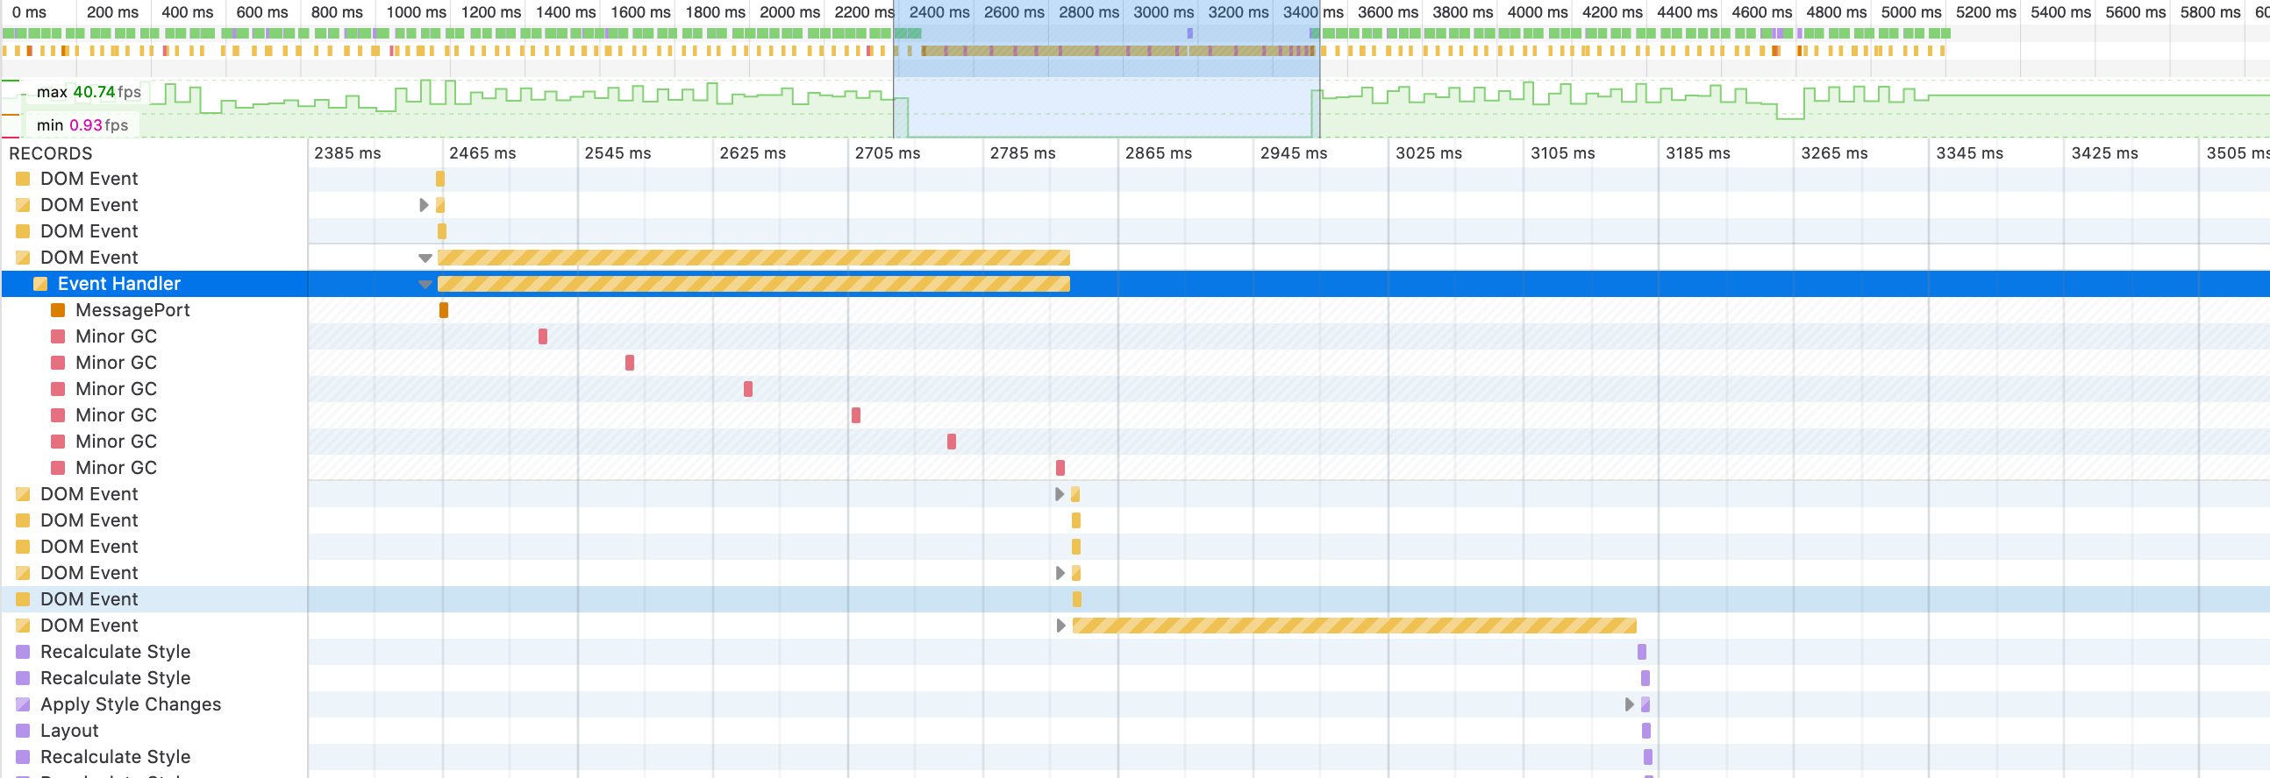
Task: Click the 2385 ms waterfall header tick
Action: pos(347,153)
